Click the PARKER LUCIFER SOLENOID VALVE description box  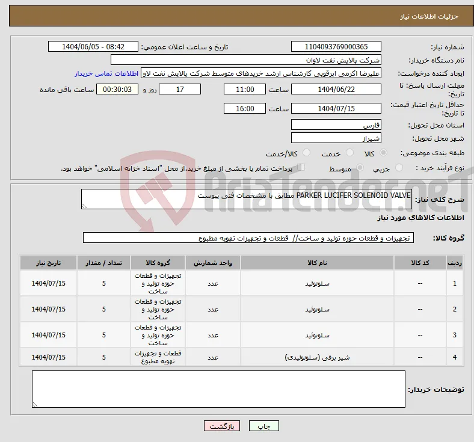point(247,199)
